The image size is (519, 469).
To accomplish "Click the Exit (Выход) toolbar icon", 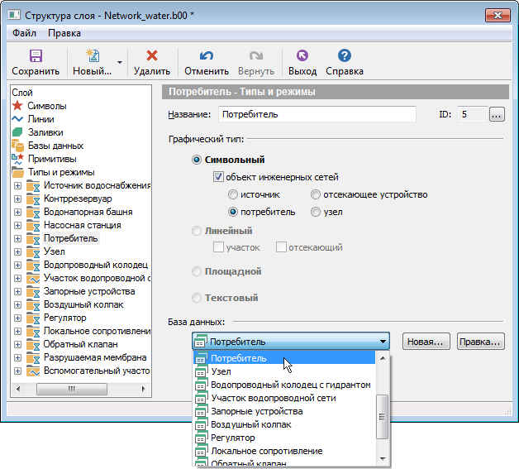I will point(302,56).
